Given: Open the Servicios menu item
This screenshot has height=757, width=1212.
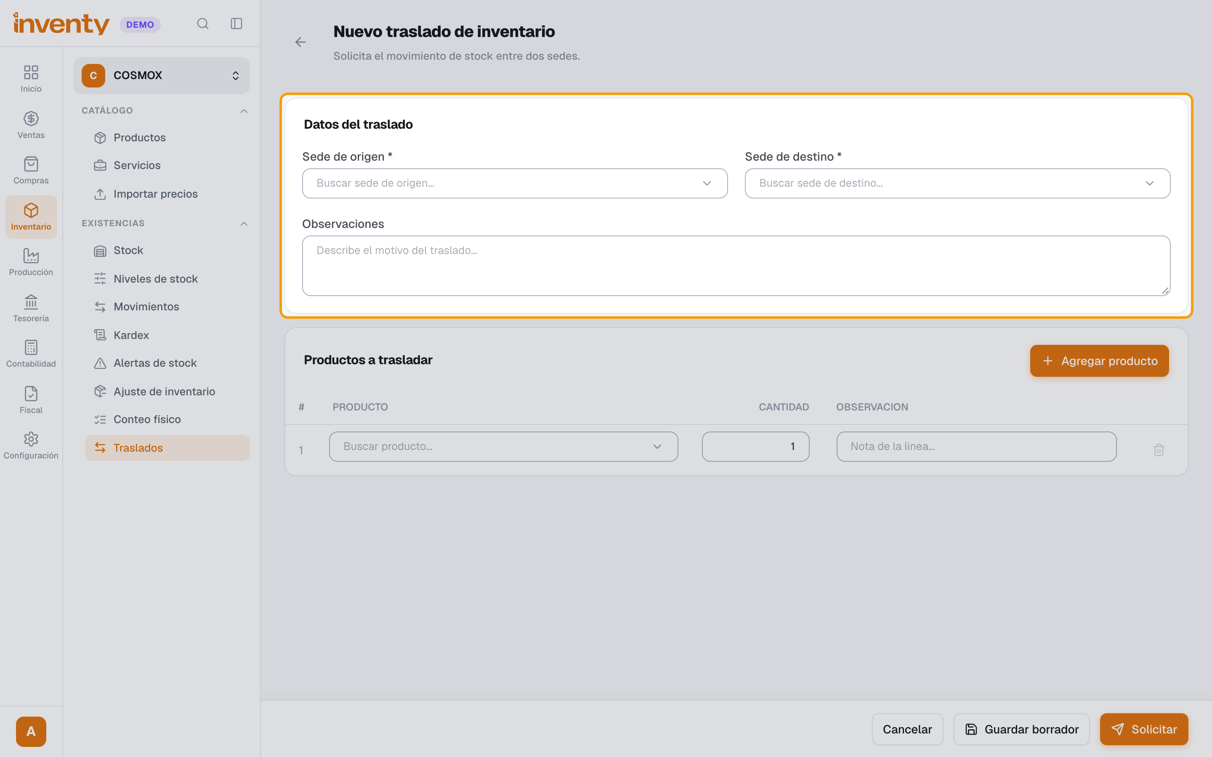Looking at the screenshot, I should click(x=167, y=165).
